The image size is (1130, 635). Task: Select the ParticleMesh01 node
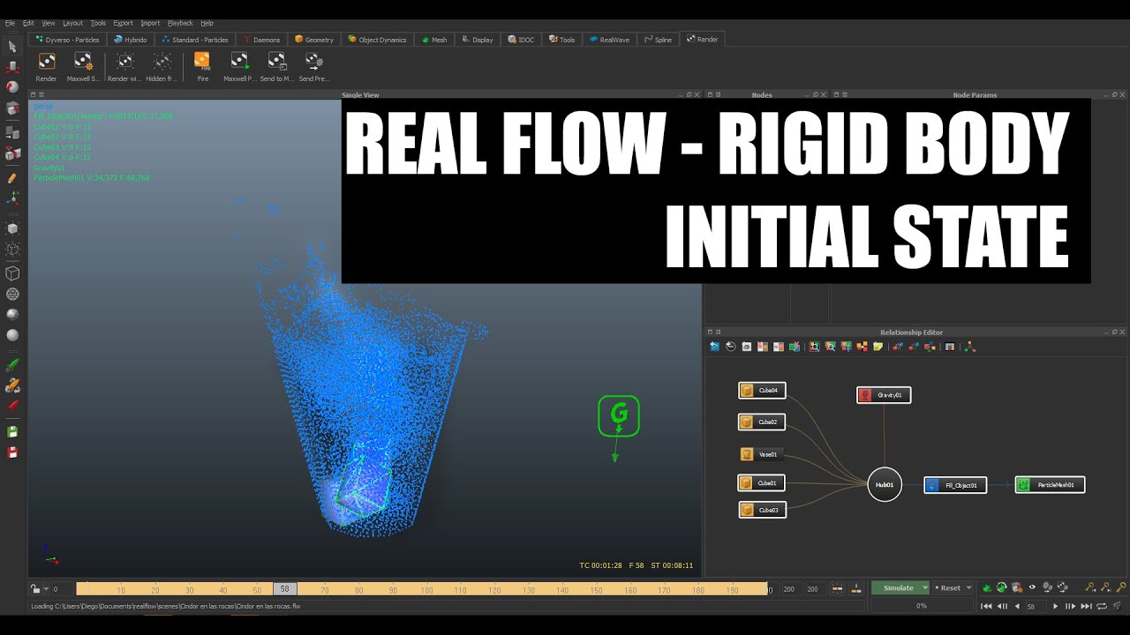tap(1050, 484)
